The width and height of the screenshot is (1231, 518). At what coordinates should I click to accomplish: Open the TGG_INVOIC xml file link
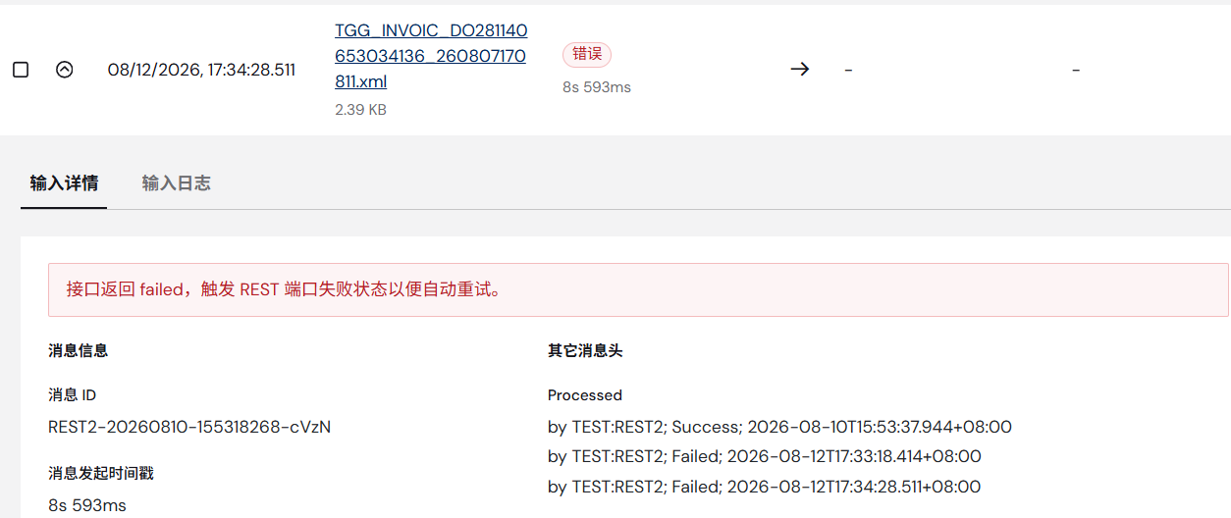tap(431, 56)
